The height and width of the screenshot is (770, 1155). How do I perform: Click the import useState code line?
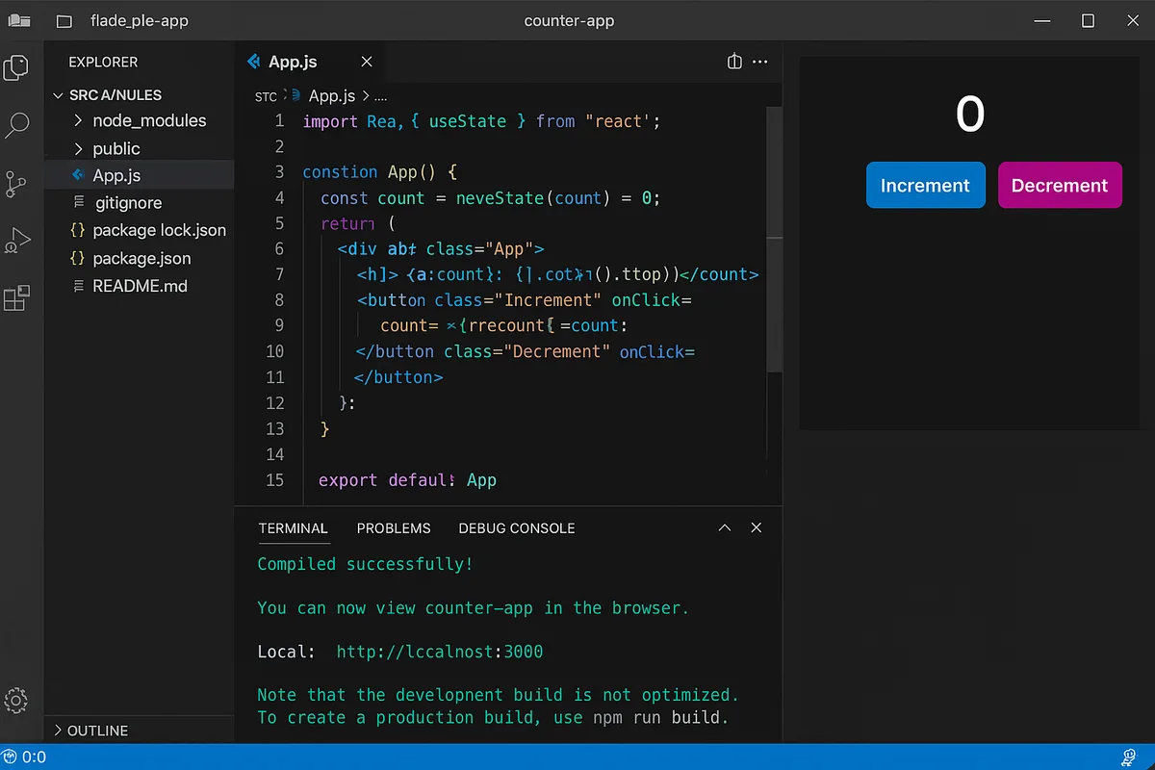[482, 121]
